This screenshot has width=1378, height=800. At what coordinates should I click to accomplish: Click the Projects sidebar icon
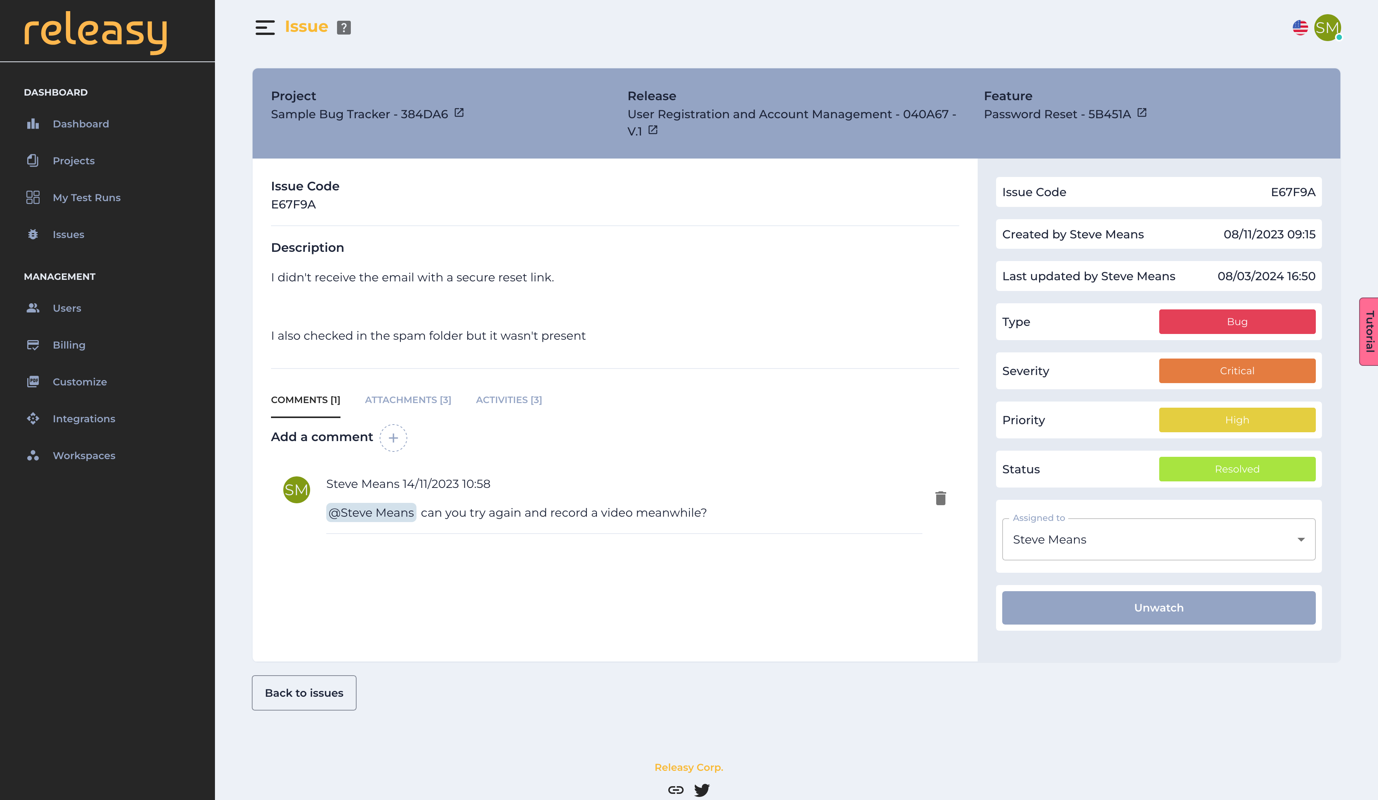32,160
